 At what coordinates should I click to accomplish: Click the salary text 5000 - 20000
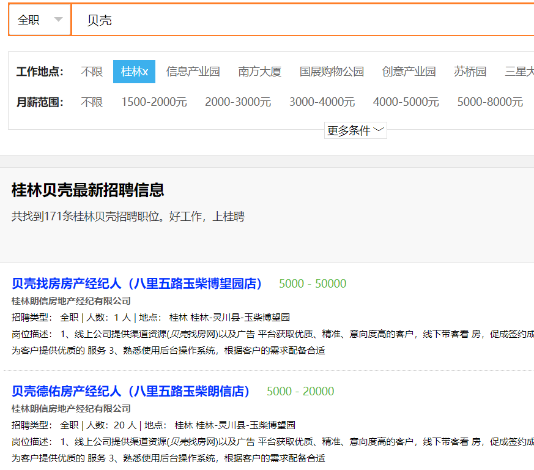tap(300, 391)
